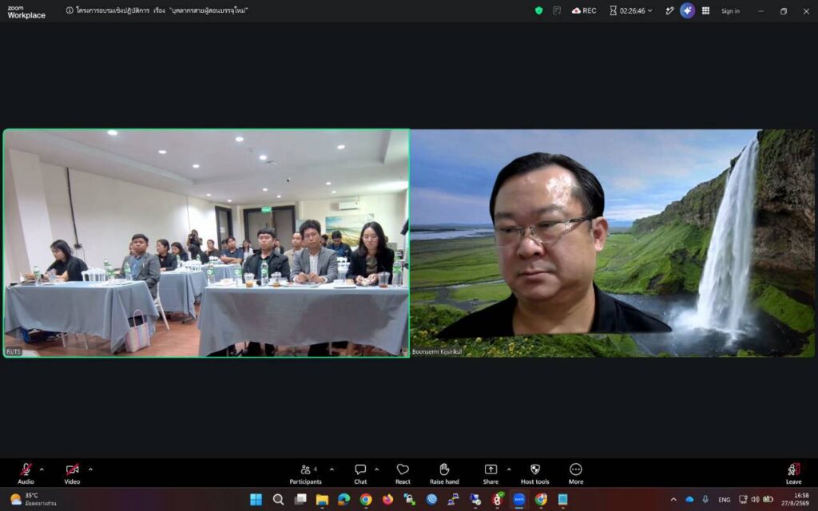Open Windows Start menu on taskbar
The height and width of the screenshot is (511, 818).
(256, 500)
